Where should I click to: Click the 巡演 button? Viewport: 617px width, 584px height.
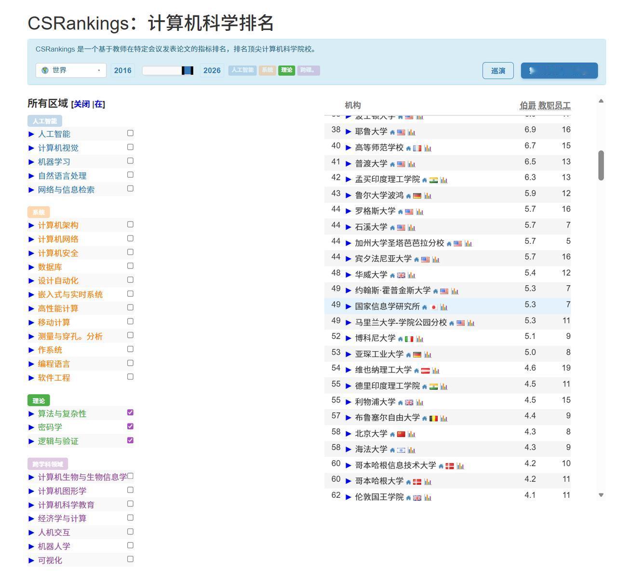[498, 71]
